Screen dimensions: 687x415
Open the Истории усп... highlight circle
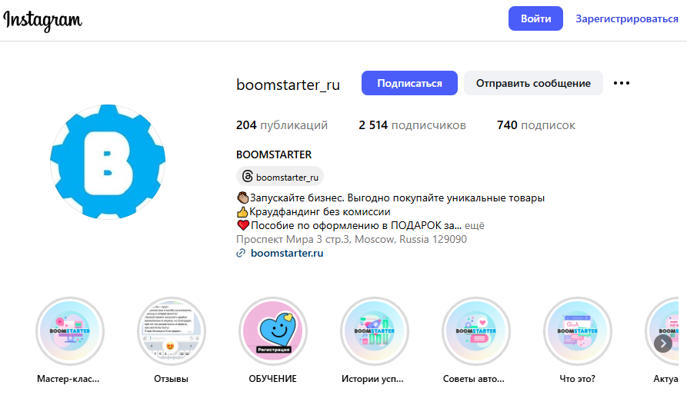(375, 331)
